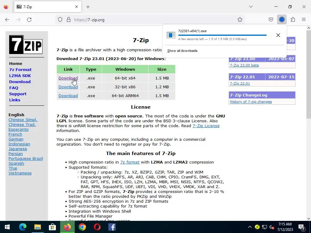
Task: Open Facebook app from taskbar
Action: click(112, 227)
